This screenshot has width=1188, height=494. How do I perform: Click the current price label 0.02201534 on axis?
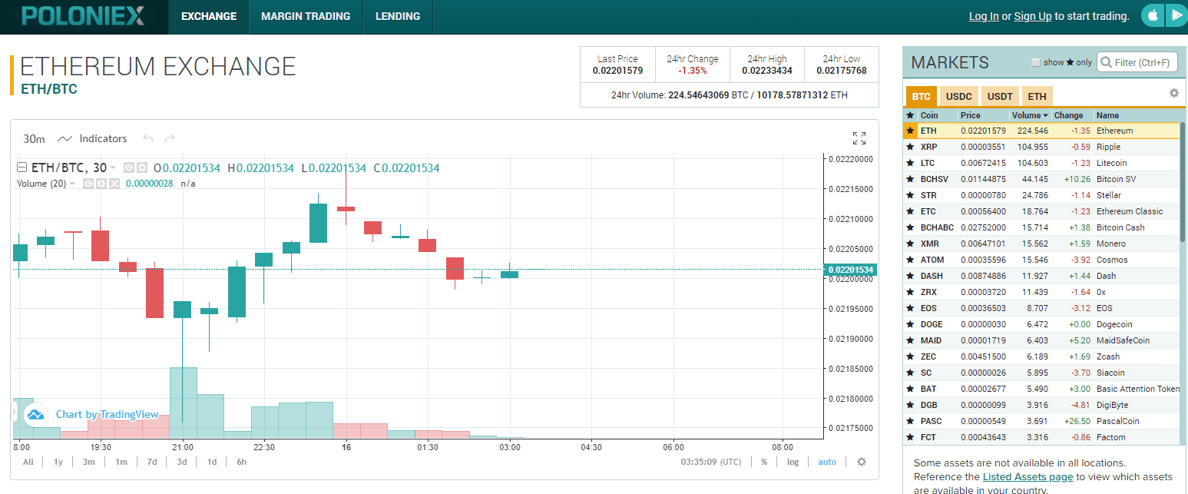(x=849, y=270)
